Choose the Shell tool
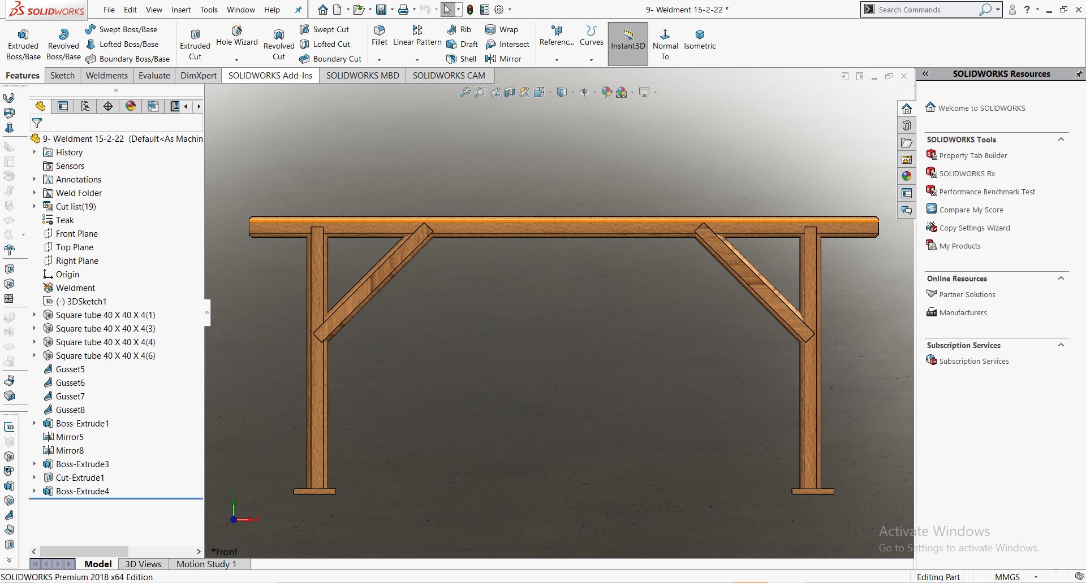The height and width of the screenshot is (583, 1086). pyautogui.click(x=461, y=59)
